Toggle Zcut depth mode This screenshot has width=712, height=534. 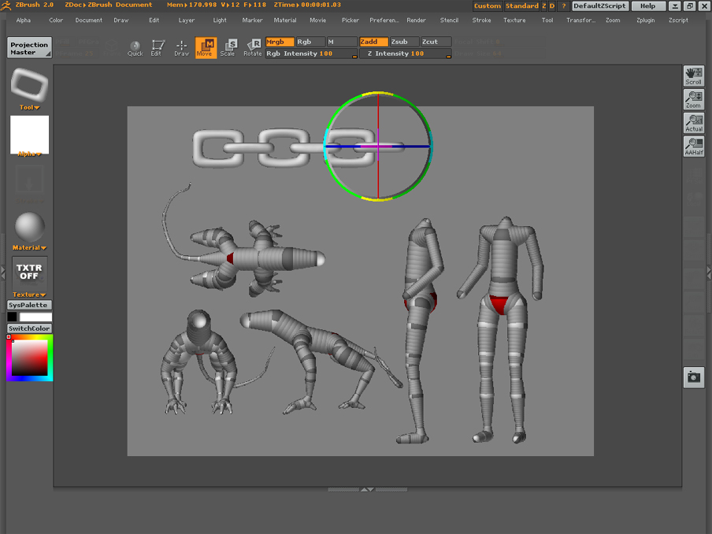[436, 42]
